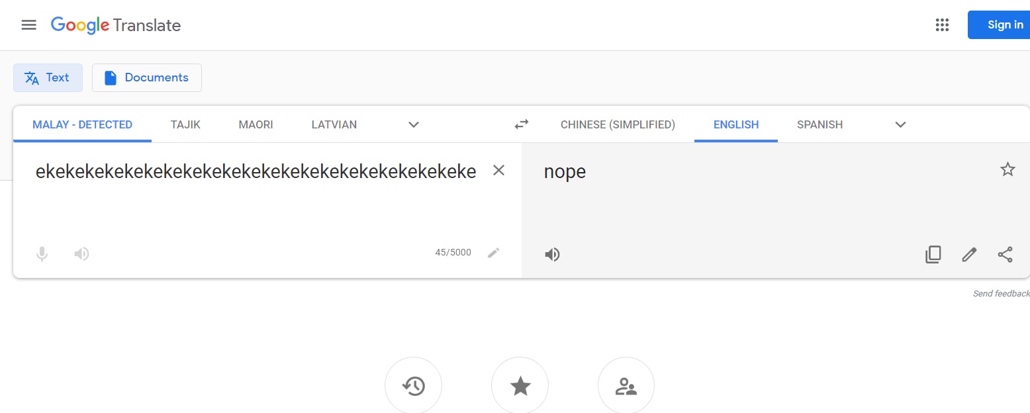Open the translation history
The width and height of the screenshot is (1030, 413).
point(413,386)
